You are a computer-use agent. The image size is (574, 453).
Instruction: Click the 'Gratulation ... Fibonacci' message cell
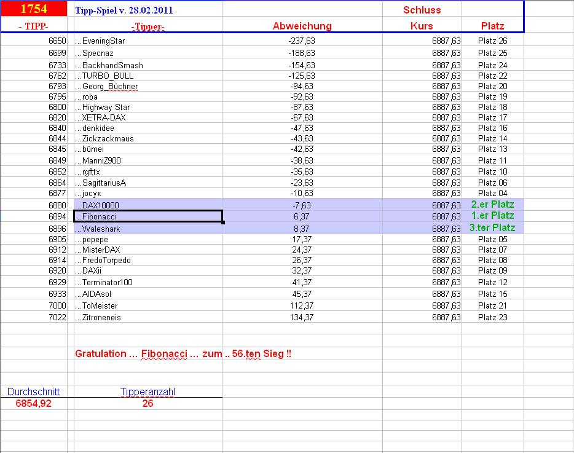point(183,354)
